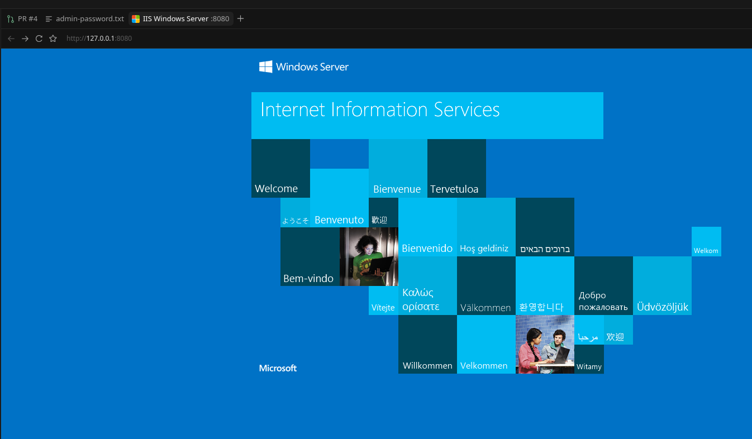752x439 pixels.
Task: Click the address bar showing 127.0.0.1:8080
Action: click(x=99, y=39)
